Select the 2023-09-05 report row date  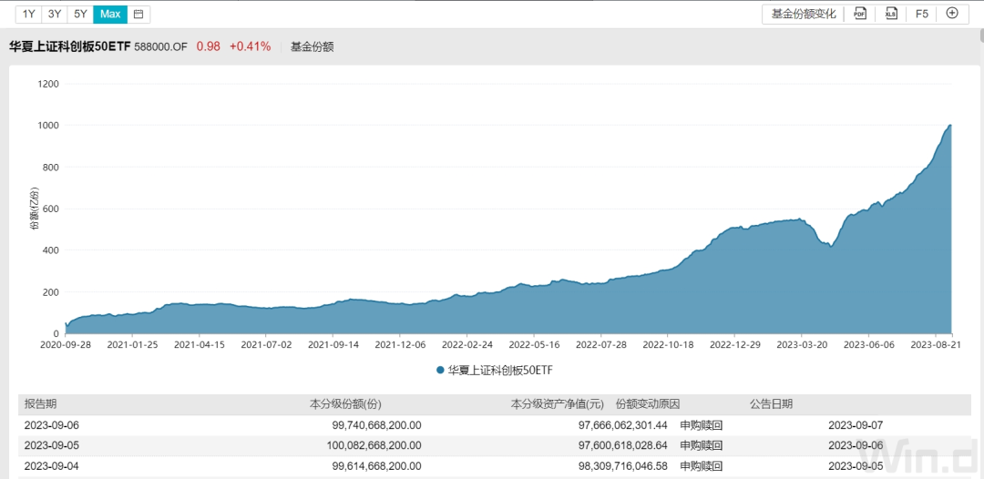(51, 446)
